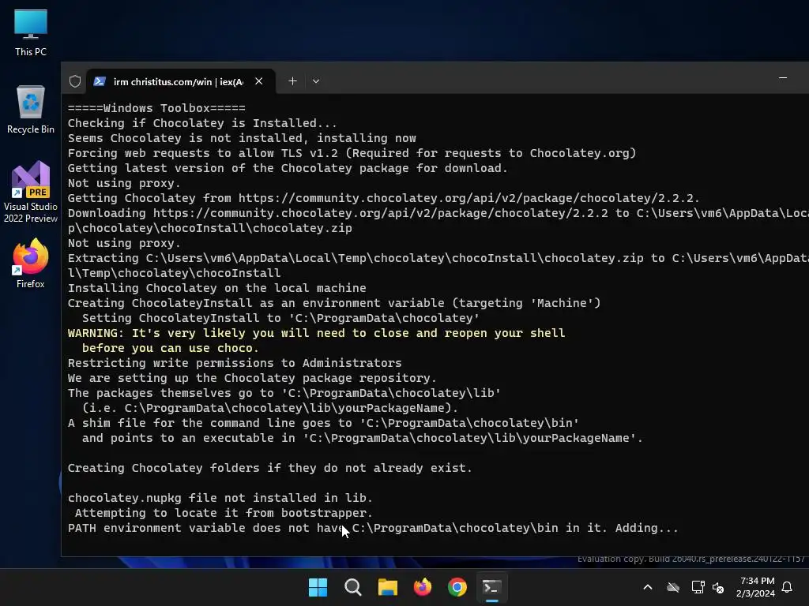
Task: Click 'Creating Chocolatey folders' output line
Action: (x=270, y=468)
